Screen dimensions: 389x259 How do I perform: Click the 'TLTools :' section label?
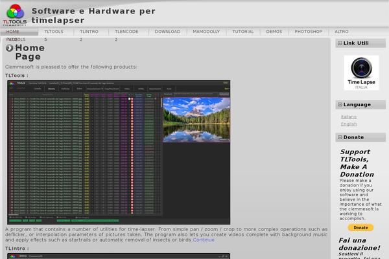(17, 75)
